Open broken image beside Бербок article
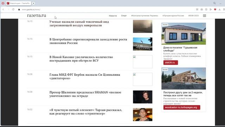Viewport: 225px width, 127px height. point(143,79)
